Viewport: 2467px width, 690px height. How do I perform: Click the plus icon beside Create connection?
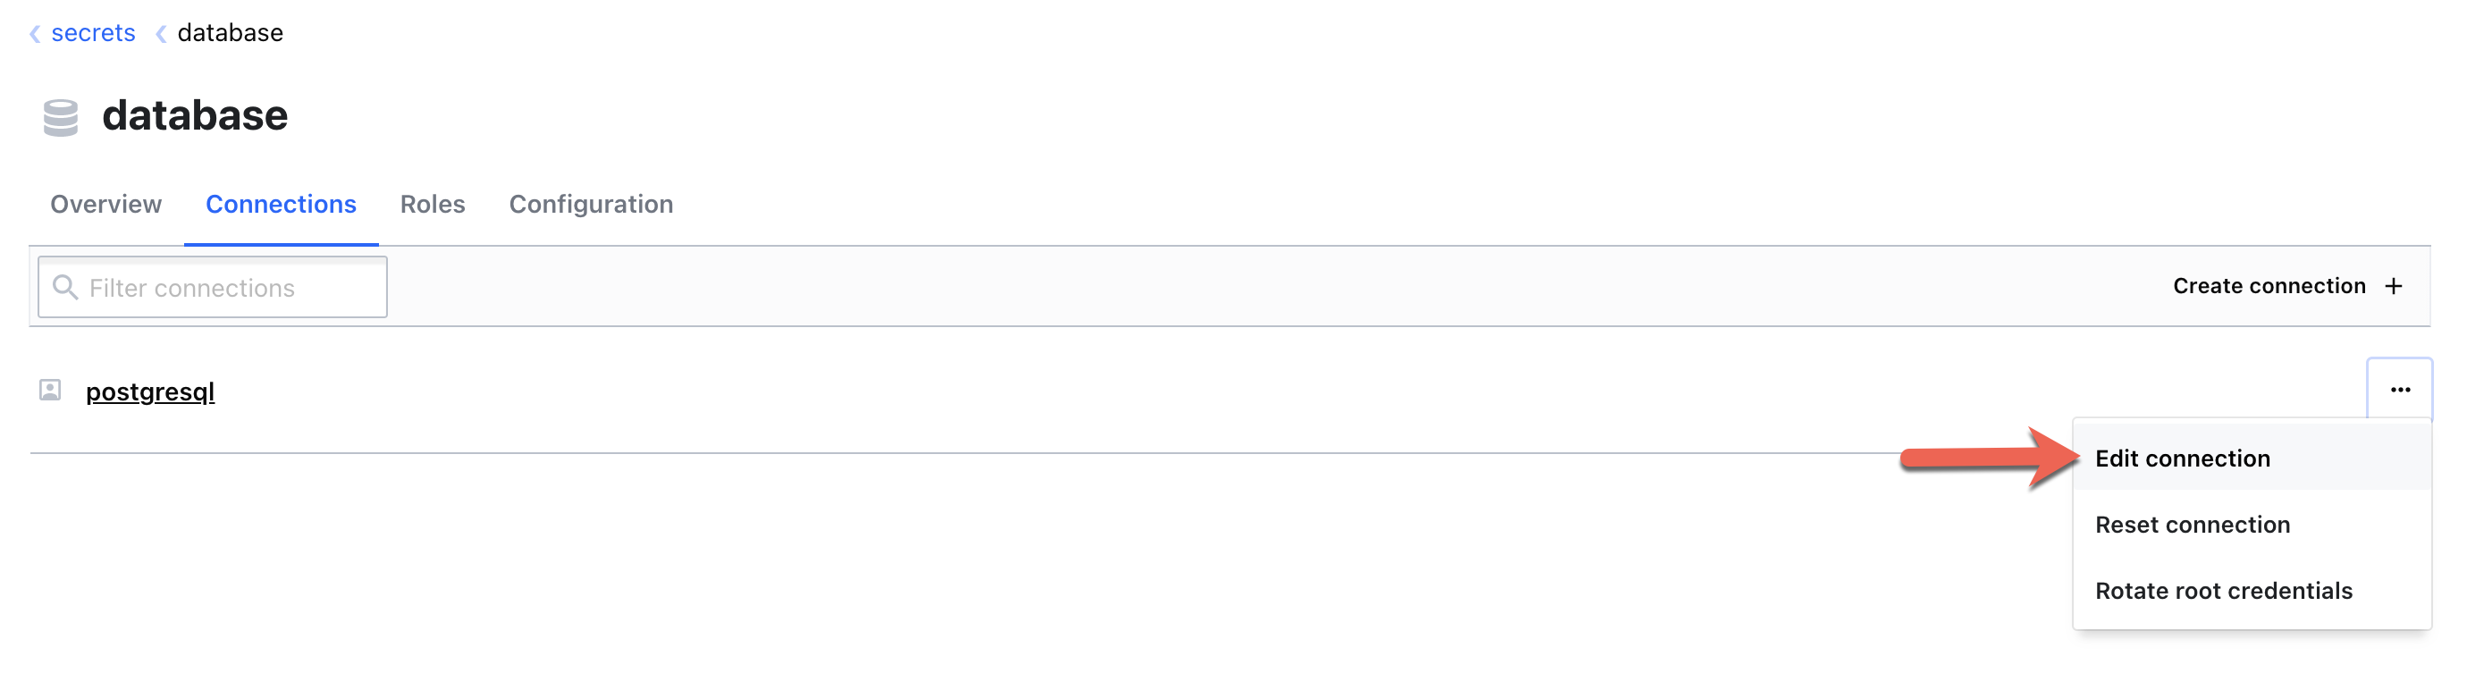(2394, 286)
